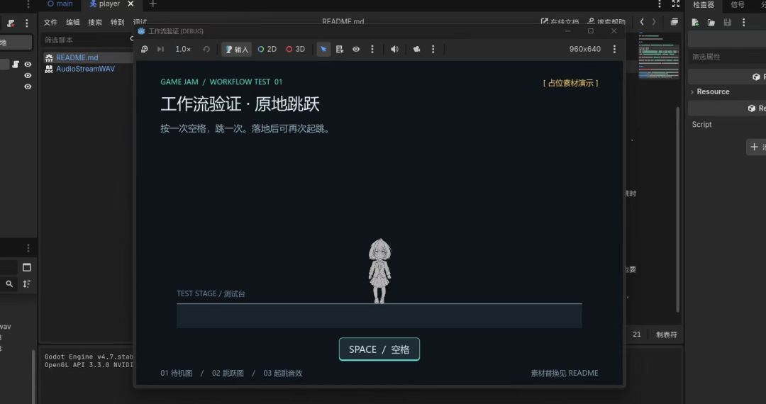Viewport: 766px width, 404px height.
Task: Toggle distraction-free mode expand icon
Action: [x=676, y=4]
